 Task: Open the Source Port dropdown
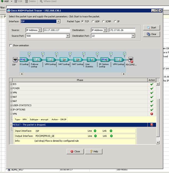[68, 36]
